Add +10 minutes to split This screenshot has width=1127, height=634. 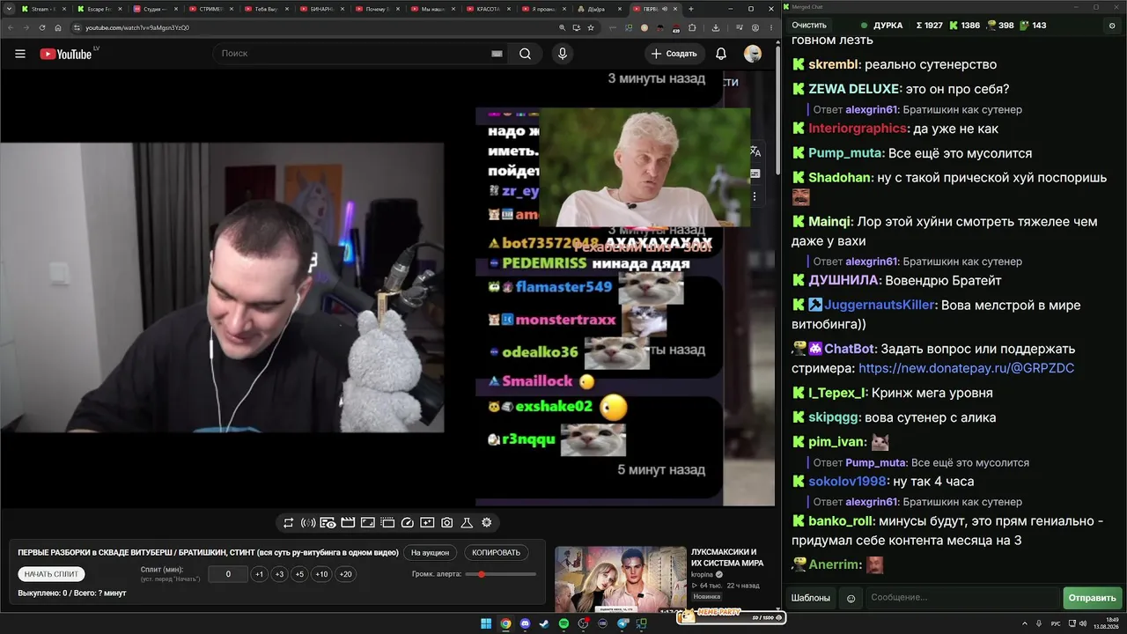coord(321,574)
